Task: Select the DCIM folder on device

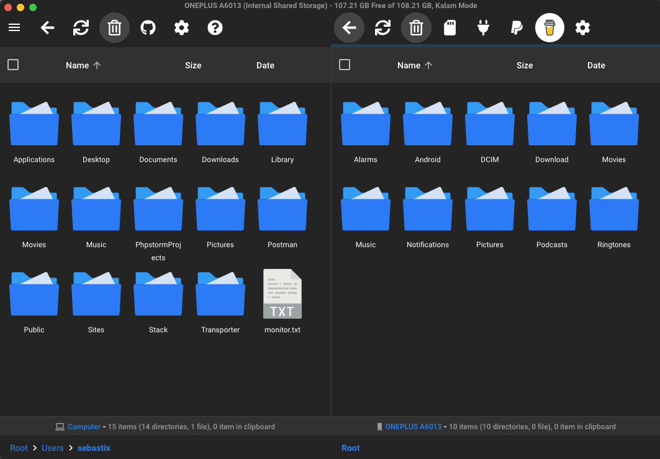Action: click(x=489, y=133)
